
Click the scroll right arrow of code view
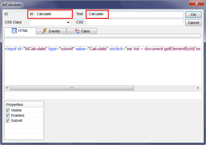coord(198,88)
